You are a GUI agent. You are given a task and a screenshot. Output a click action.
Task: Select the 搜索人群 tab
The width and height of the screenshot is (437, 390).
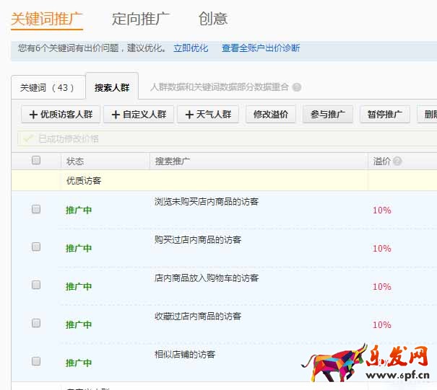(112, 88)
